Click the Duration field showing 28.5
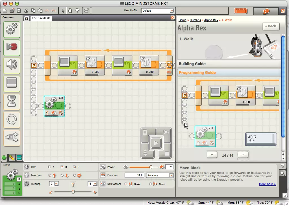Viewport: 289px width, 206px height. tap(134, 176)
